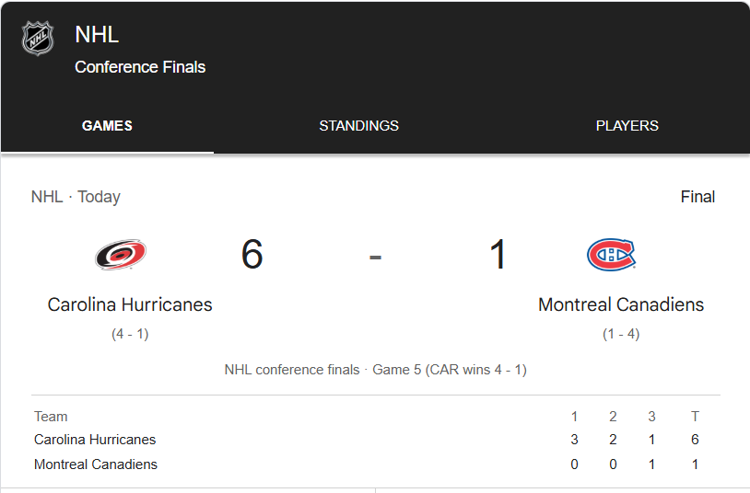Click the T total column header
The height and width of the screenshot is (493, 750).
[695, 417]
